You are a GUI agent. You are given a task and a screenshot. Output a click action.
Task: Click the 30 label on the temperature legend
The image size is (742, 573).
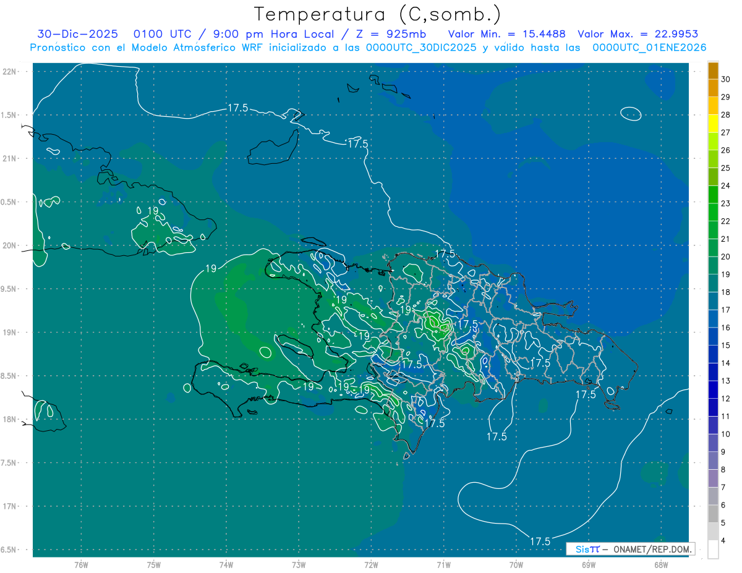tap(726, 79)
